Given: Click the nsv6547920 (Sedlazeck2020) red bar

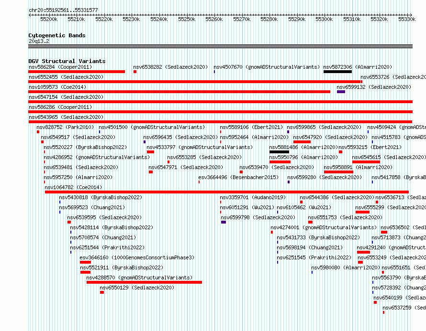Looking at the screenshot, I should (x=302, y=142).
